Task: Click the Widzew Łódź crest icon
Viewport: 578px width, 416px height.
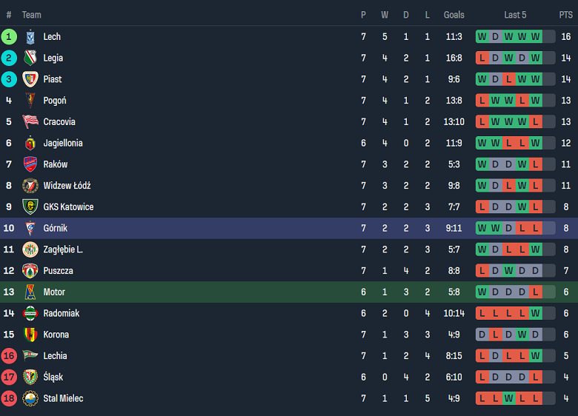Action: [30, 186]
